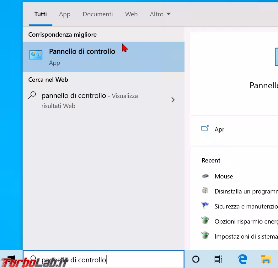This screenshot has height=268, width=278.
Task: Click the magnifier icon in the search box
Action: [x=33, y=259]
